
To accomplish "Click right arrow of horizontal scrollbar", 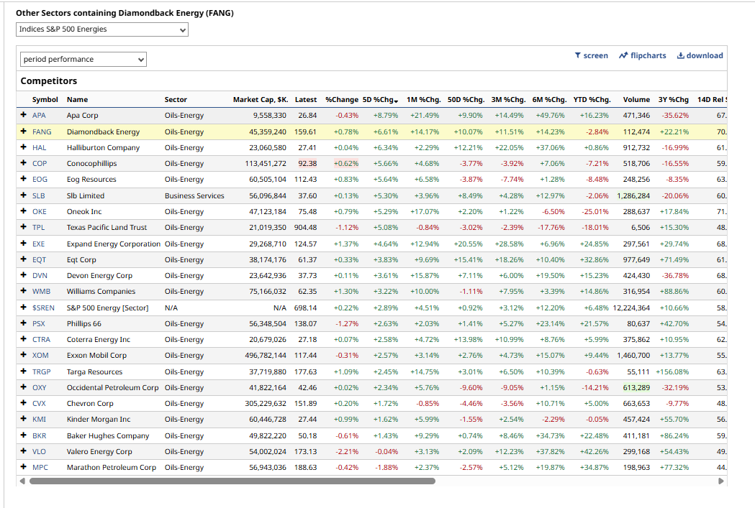I will pyautogui.click(x=721, y=481).
